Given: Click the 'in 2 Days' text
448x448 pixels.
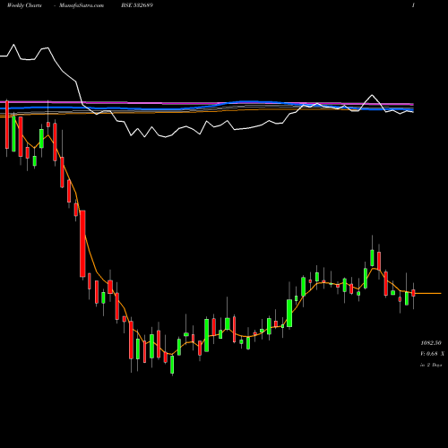Looking at the screenshot, I should point(431,365).
